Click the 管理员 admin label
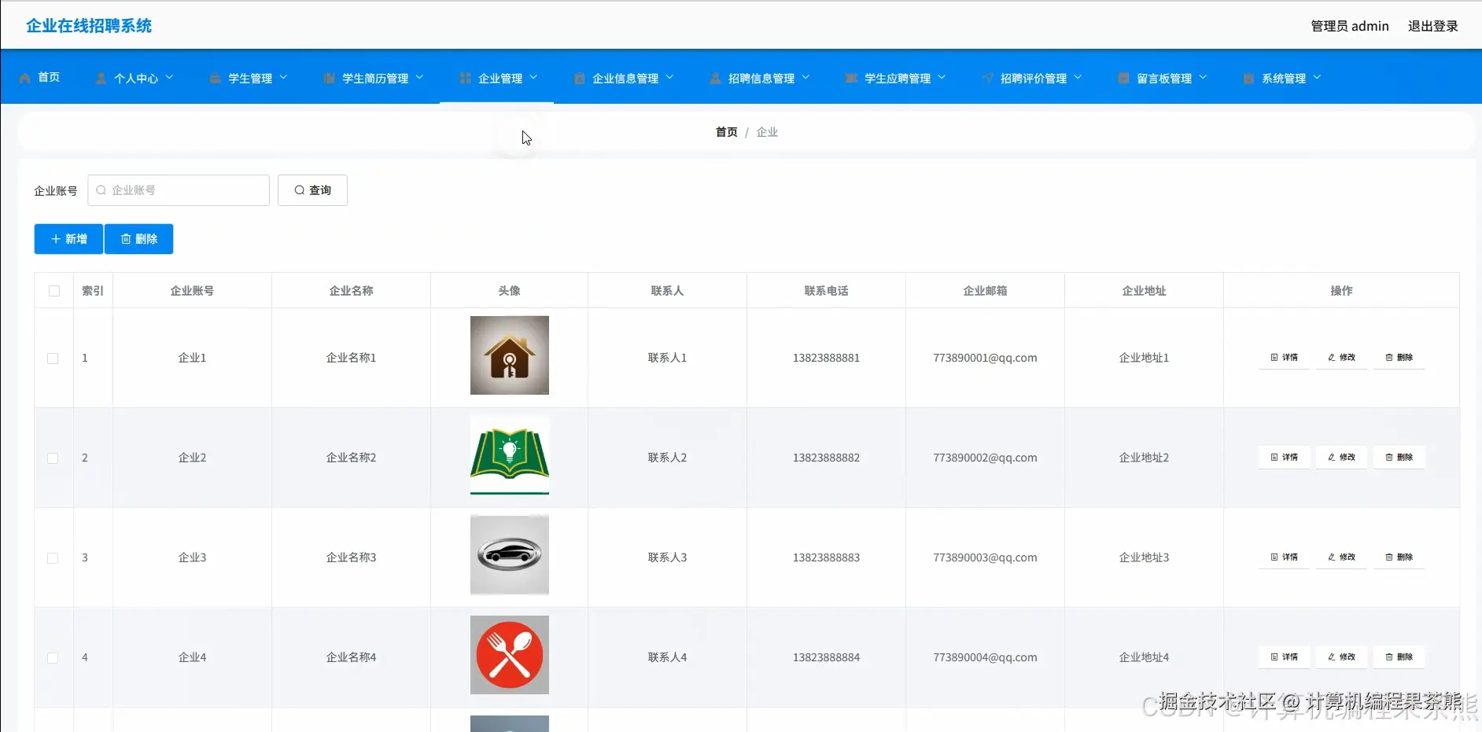 pyautogui.click(x=1350, y=26)
